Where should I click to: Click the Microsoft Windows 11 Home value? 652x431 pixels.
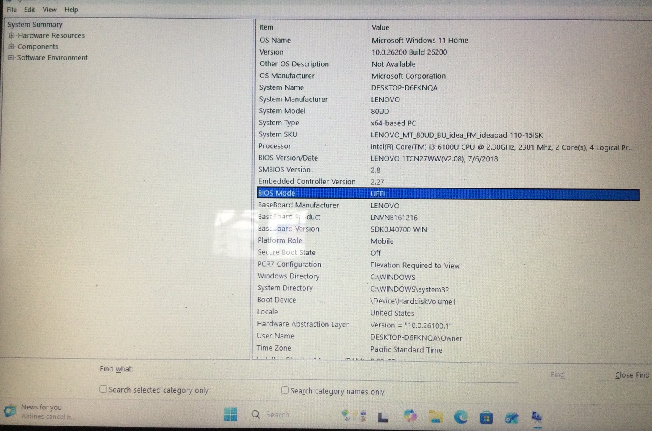click(420, 40)
